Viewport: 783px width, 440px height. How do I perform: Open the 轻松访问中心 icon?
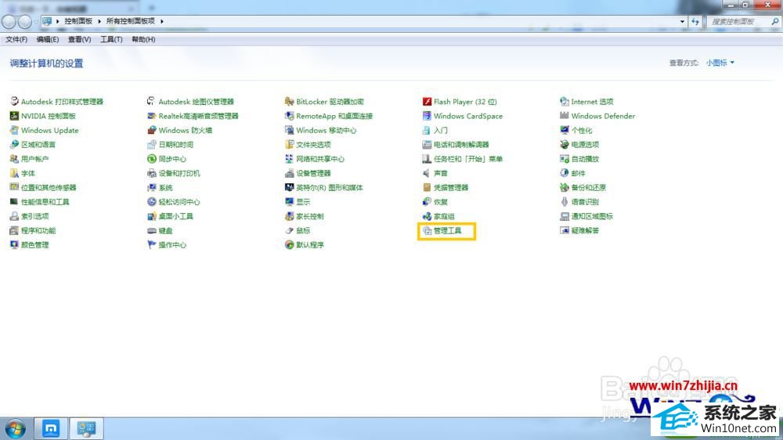click(152, 202)
